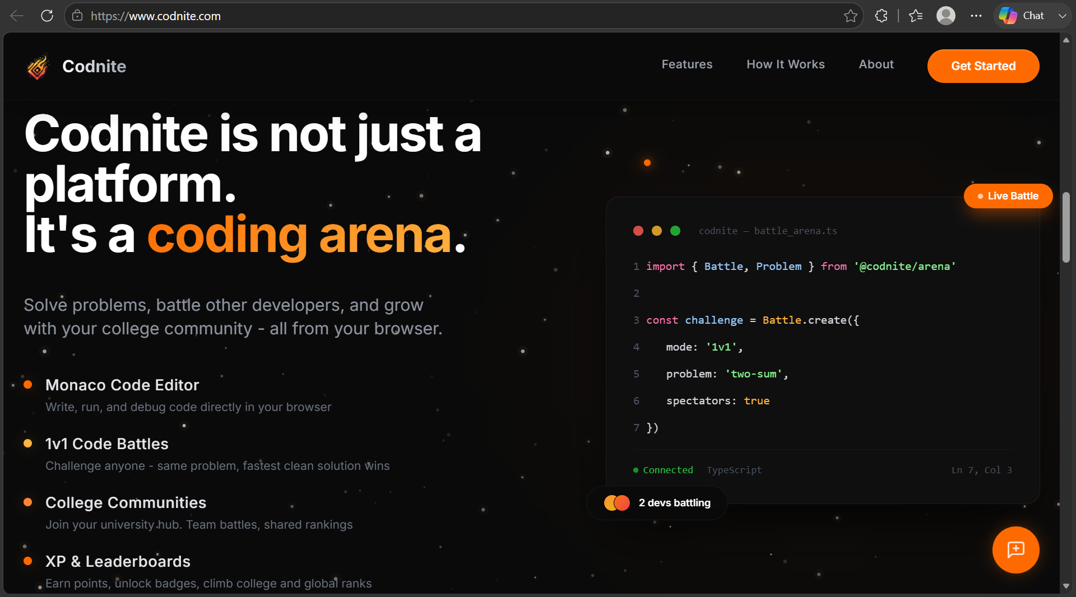Screen dimensions: 1076x597
Task: Click the codnite — battle_arena.ts filename
Action: [768, 231]
